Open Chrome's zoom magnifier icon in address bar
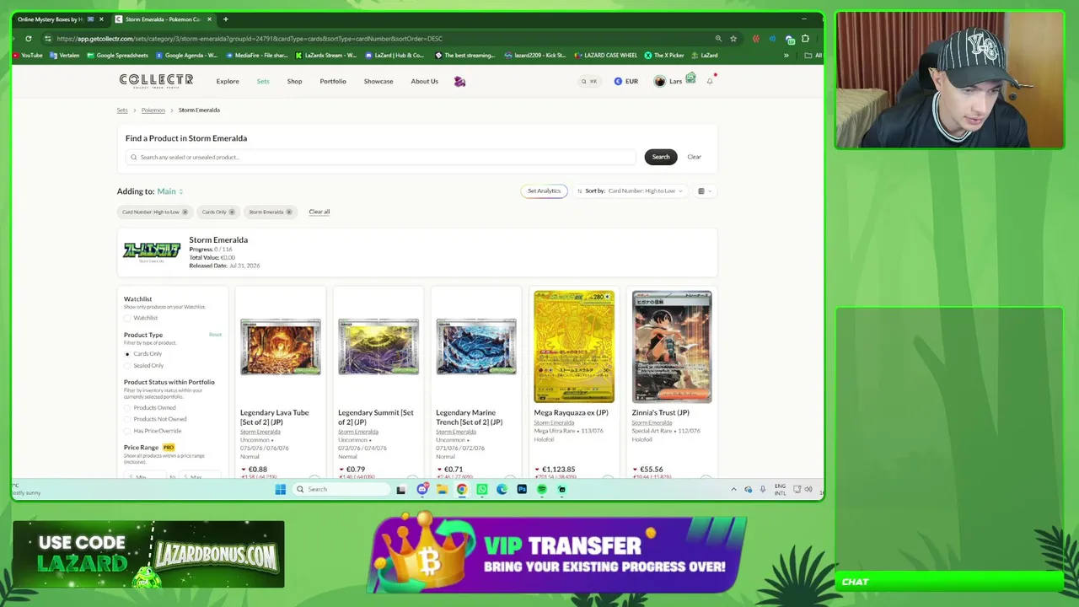This screenshot has height=607, width=1079. (x=718, y=39)
